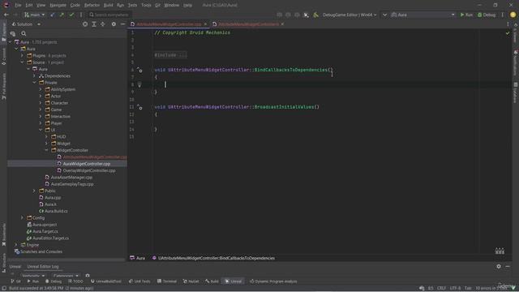Viewport: 519px width, 292px height.
Task: Expand the Character folder
Action: coord(41,103)
